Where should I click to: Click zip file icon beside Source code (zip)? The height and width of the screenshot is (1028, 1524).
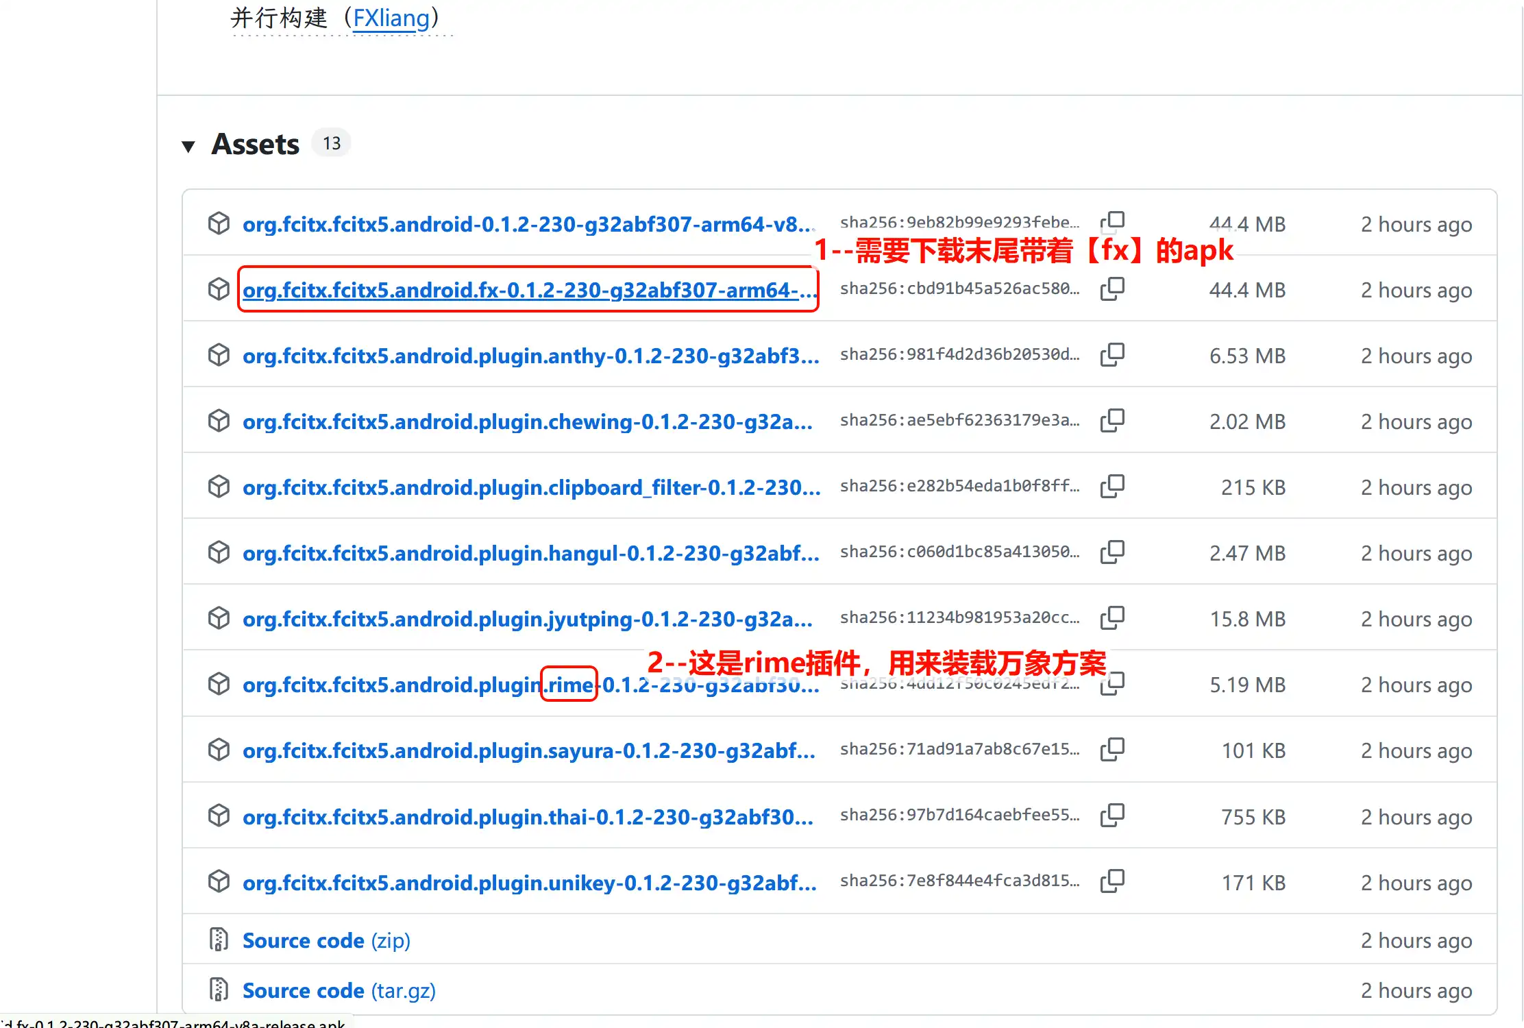[x=219, y=940]
